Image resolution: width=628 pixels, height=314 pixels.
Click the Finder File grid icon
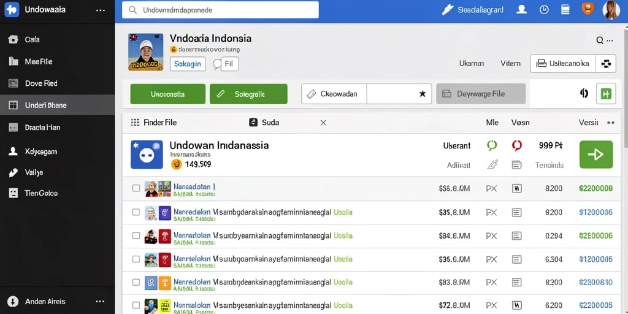tap(135, 123)
